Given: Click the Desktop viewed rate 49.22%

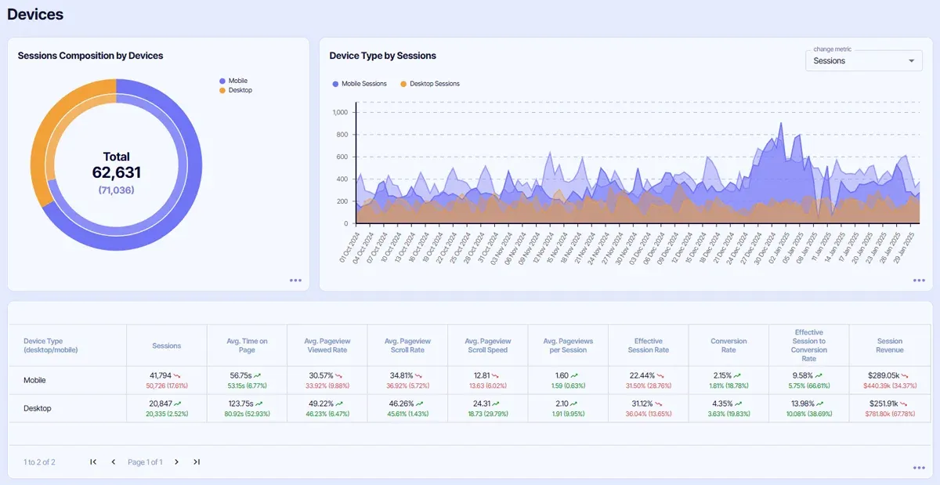Looking at the screenshot, I should [x=322, y=404].
